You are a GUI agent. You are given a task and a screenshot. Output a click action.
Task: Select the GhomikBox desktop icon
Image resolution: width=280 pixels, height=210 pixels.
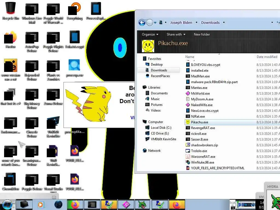pos(11,182)
